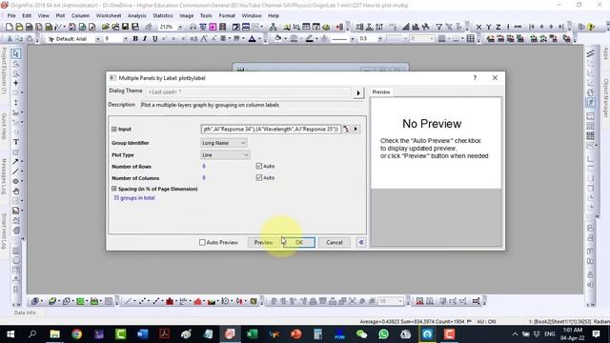
Task: Open the Plot menu
Action: pyautogui.click(x=60, y=15)
